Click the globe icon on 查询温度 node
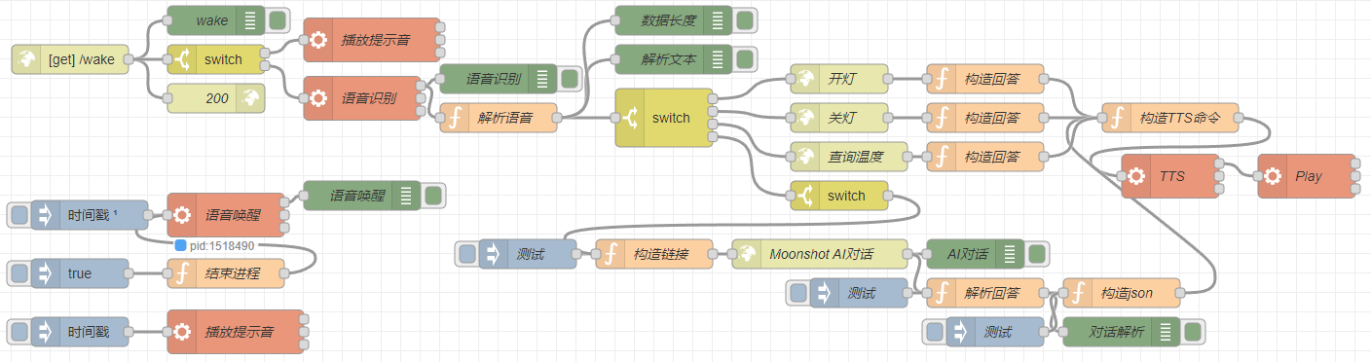 804,157
